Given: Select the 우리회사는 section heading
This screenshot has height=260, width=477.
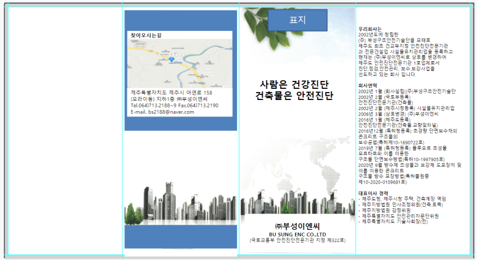Looking at the screenshot, I should [370, 28].
